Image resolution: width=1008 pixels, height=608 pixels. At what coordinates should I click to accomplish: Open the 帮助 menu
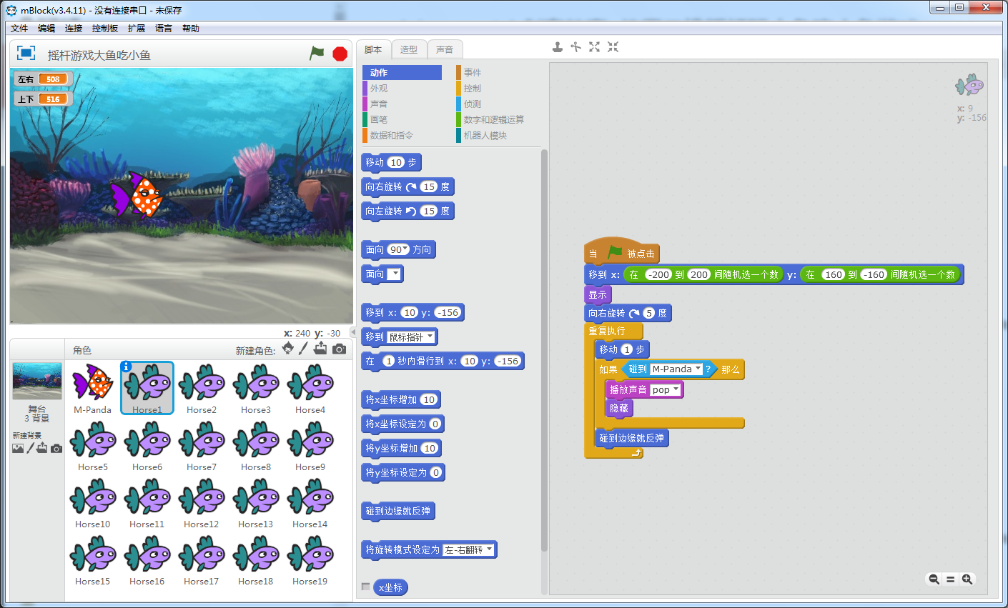[191, 29]
